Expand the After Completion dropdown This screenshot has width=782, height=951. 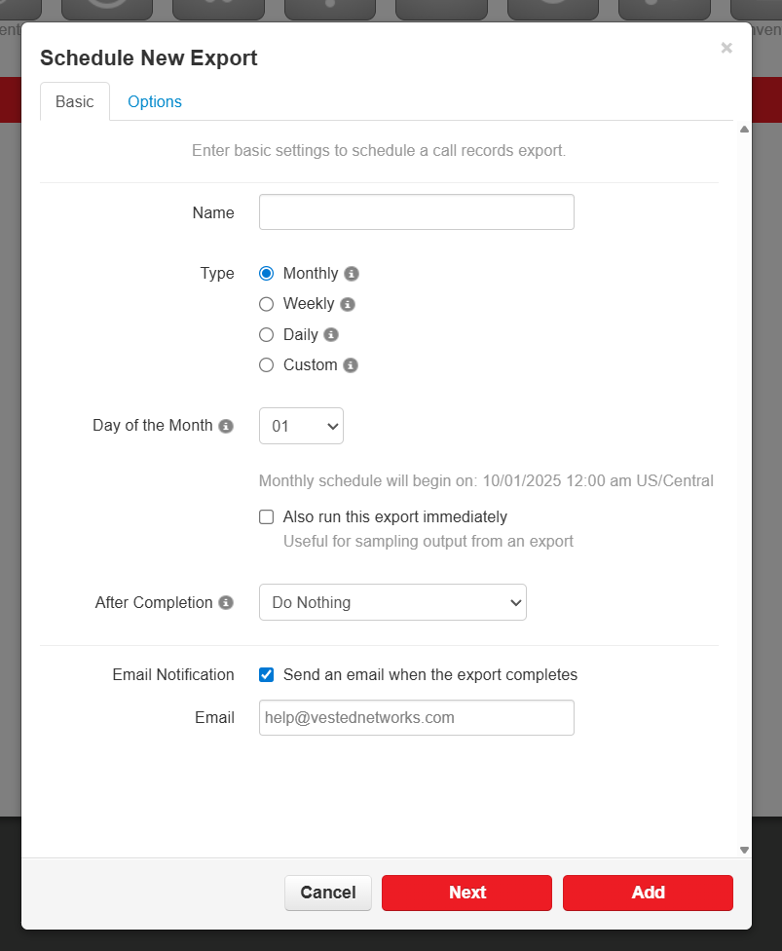coord(392,602)
